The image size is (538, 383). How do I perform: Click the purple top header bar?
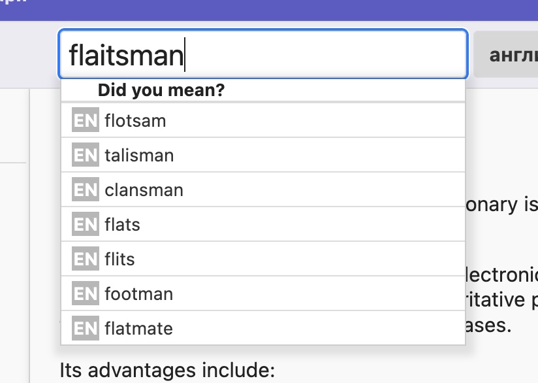pos(269,10)
